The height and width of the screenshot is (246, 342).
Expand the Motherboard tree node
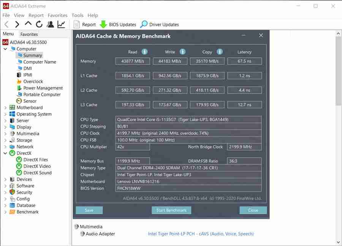coord(5,108)
